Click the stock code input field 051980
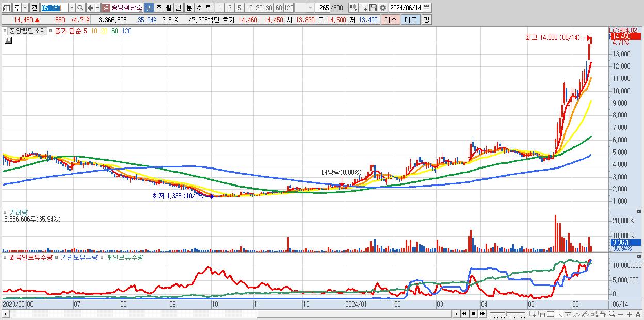This screenshot has height=320, width=644. pyautogui.click(x=55, y=8)
